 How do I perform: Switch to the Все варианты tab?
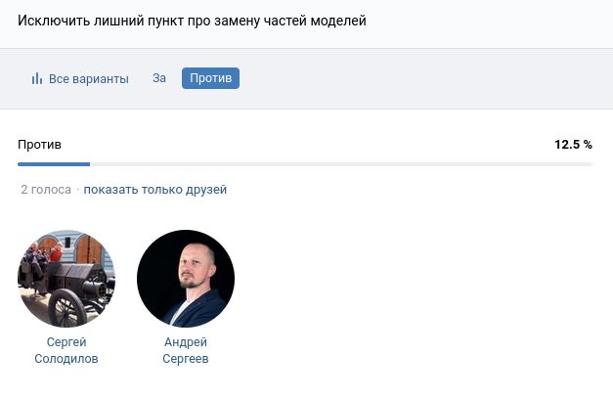(88, 79)
